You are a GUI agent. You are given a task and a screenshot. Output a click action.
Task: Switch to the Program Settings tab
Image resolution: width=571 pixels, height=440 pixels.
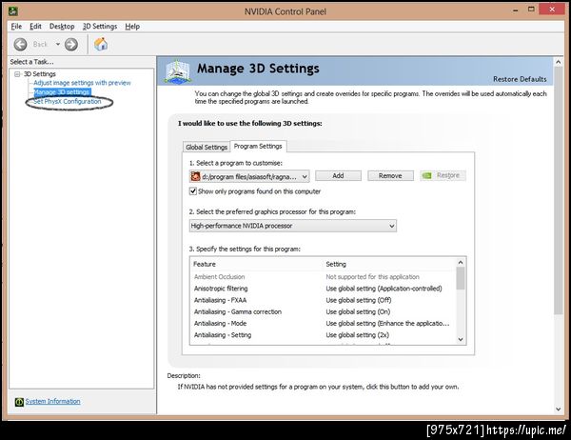click(258, 146)
